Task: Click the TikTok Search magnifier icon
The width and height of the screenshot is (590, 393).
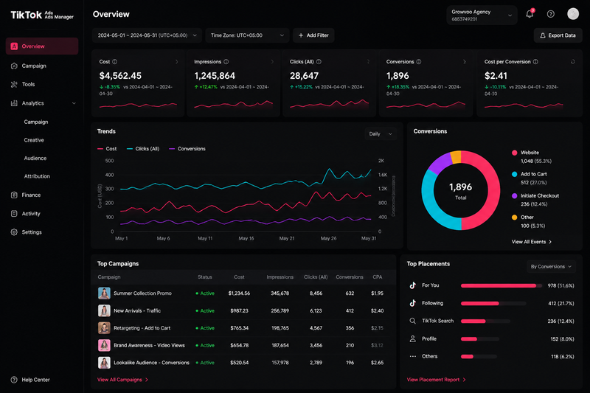Action: [x=413, y=321]
